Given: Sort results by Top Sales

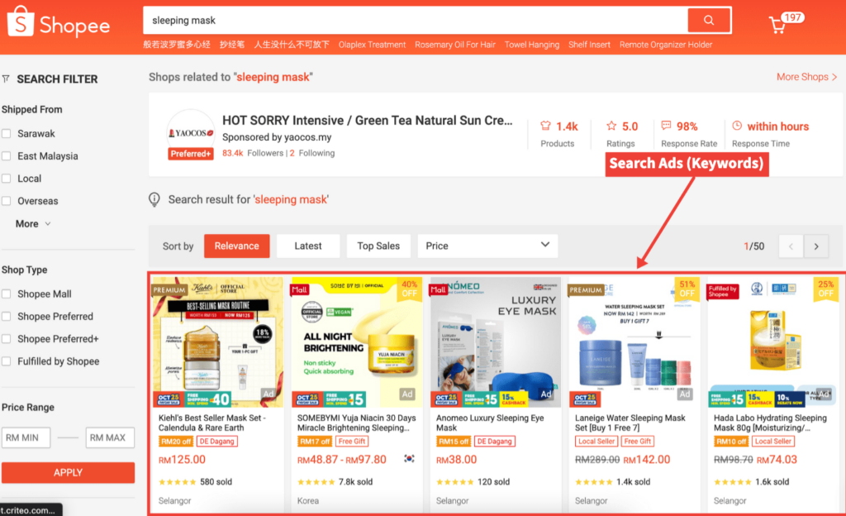Looking at the screenshot, I should click(378, 246).
